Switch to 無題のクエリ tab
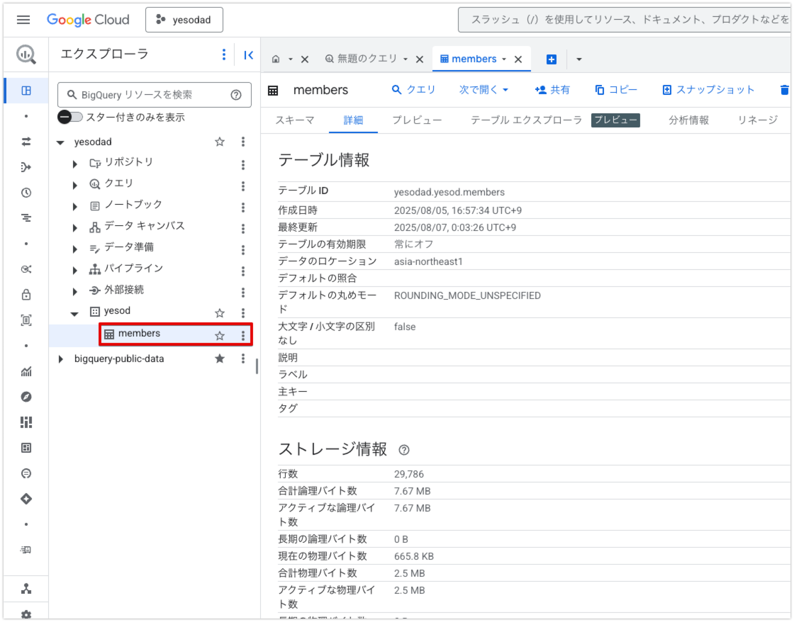794x622 pixels. [x=361, y=59]
